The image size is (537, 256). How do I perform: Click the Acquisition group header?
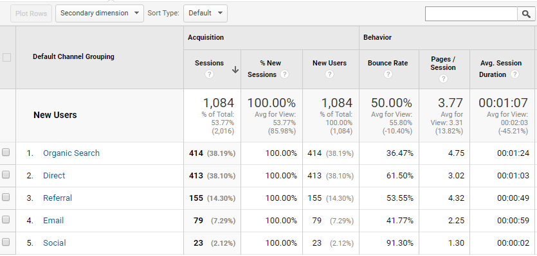click(x=206, y=37)
